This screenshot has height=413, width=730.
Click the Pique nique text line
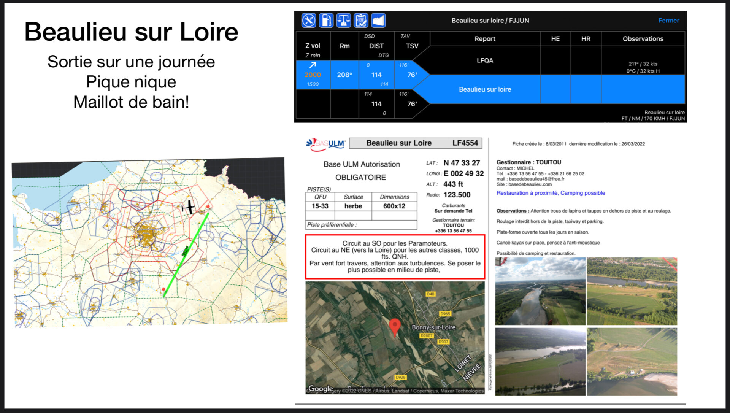[131, 82]
